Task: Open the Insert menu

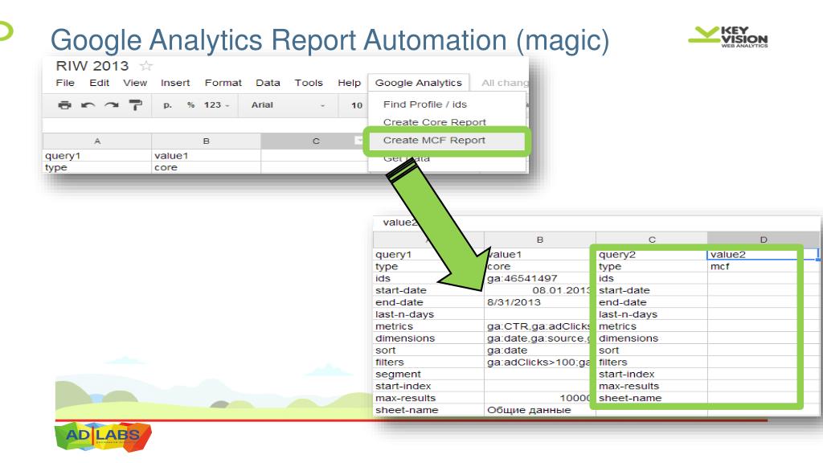Action: pos(175,83)
